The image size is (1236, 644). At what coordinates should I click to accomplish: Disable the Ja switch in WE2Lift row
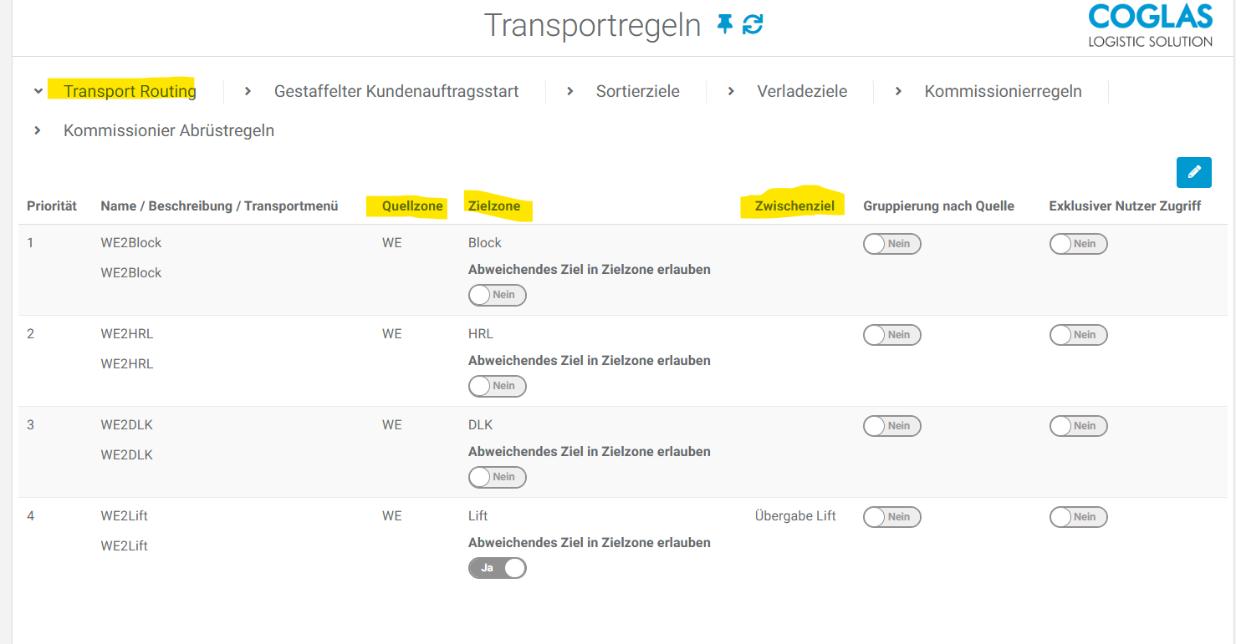point(498,568)
